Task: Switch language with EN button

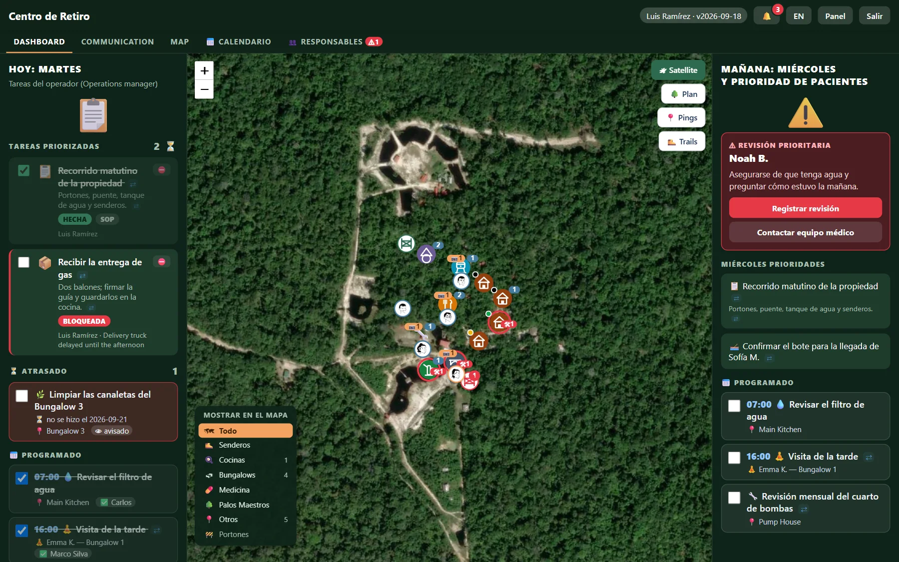Action: tap(799, 16)
